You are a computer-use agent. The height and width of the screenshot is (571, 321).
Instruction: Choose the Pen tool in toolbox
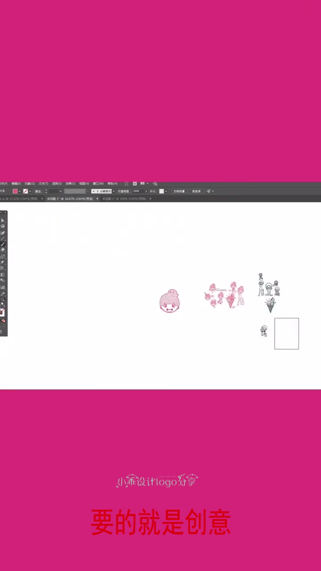click(3, 233)
